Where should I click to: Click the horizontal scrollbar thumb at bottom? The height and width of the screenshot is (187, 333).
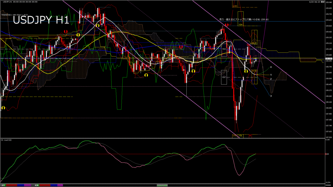coord(163,185)
